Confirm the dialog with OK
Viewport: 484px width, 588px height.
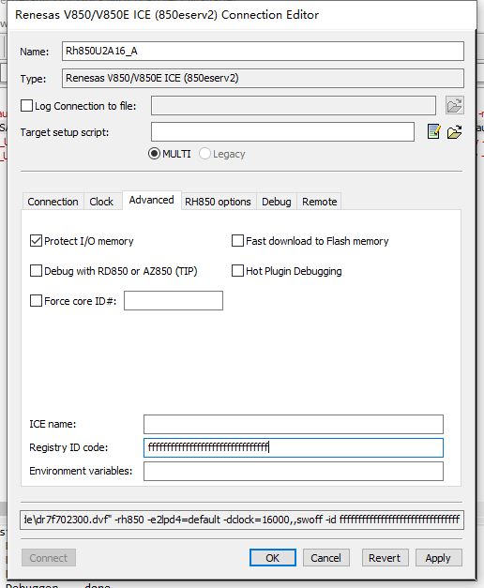[x=273, y=558]
